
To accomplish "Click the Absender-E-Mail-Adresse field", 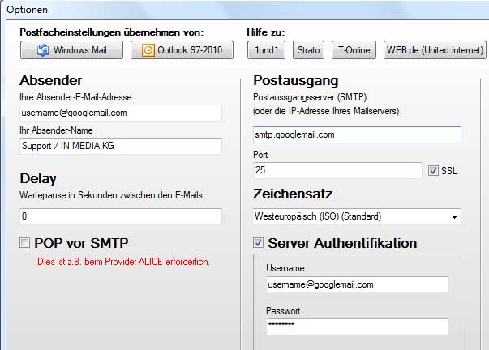I will 121,113.
